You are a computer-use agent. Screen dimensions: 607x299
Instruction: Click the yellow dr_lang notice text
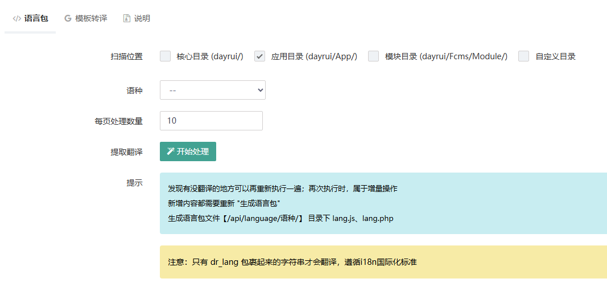coord(292,262)
